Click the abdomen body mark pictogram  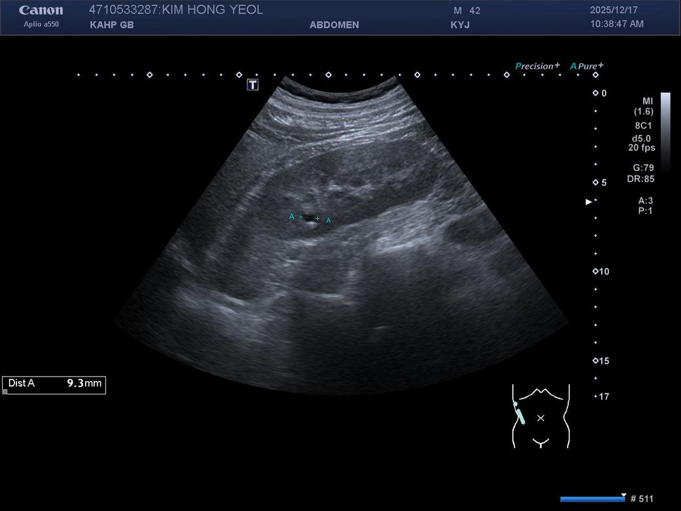pyautogui.click(x=540, y=417)
